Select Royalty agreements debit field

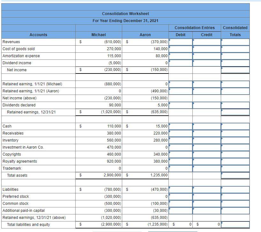click(181, 161)
